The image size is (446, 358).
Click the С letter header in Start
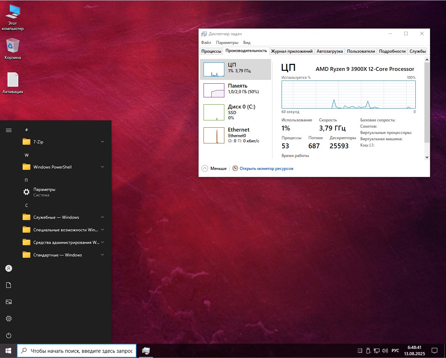(x=26, y=205)
